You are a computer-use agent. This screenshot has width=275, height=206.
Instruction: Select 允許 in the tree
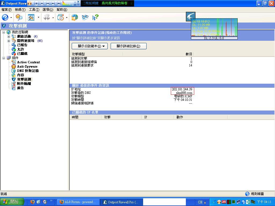[x=20, y=49]
